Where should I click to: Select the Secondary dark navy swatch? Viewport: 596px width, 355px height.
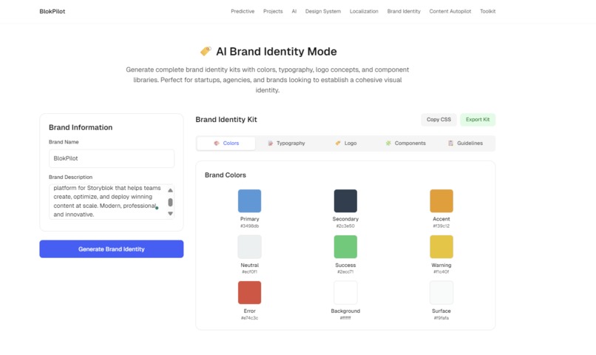click(345, 200)
